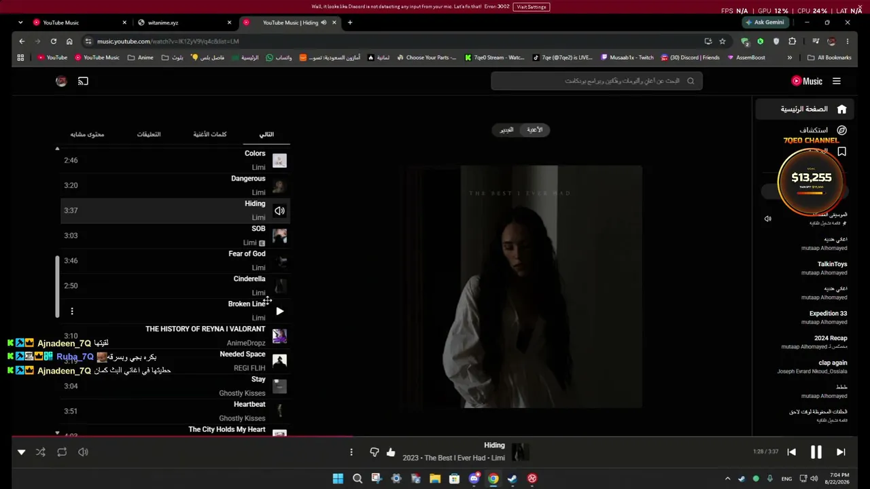The height and width of the screenshot is (489, 870).
Task: Click the browser home icon
Action: coord(69,41)
